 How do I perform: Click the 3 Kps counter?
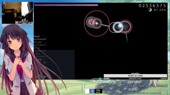point(98,90)
